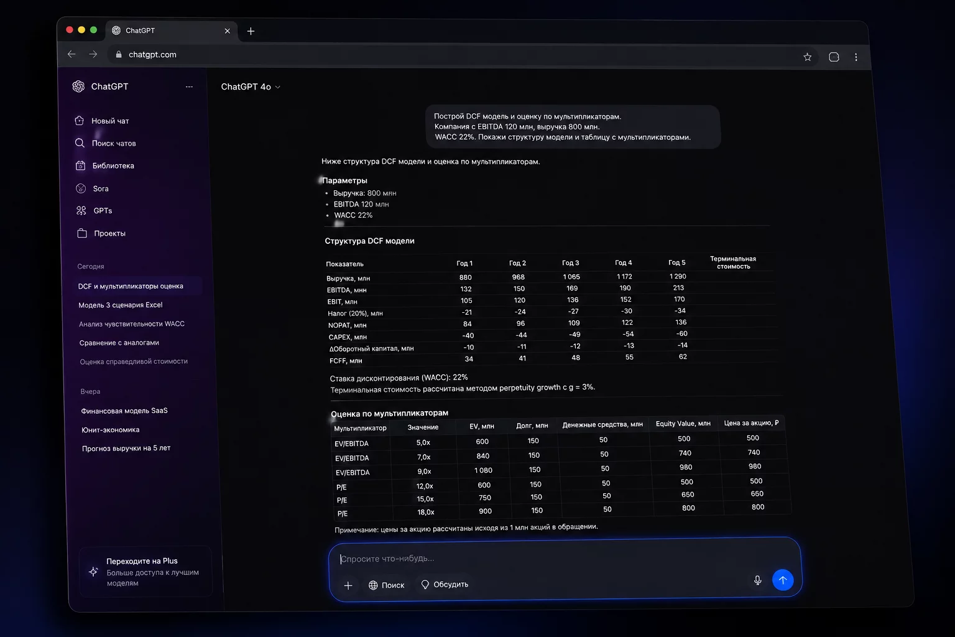Open chat Оценка справедливой стоимости
955x637 pixels.
point(134,361)
